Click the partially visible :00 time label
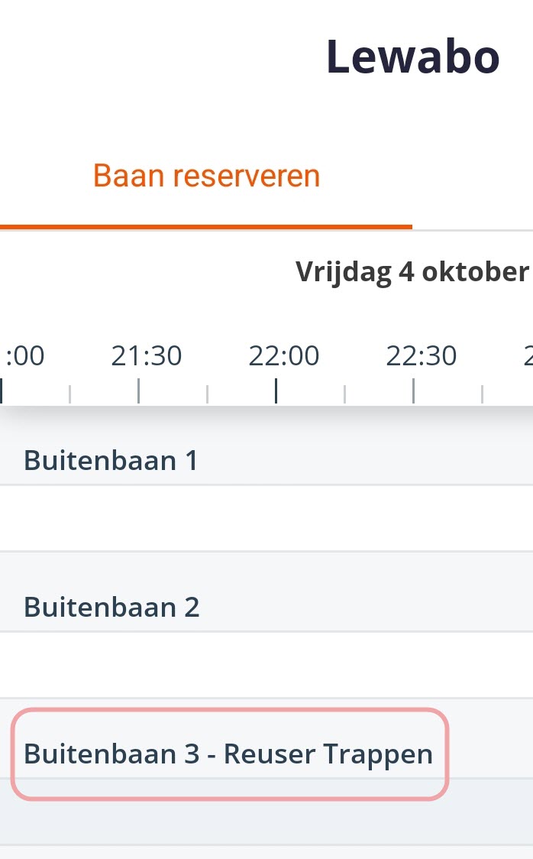Viewport: 533px width, 859px height. (x=25, y=356)
